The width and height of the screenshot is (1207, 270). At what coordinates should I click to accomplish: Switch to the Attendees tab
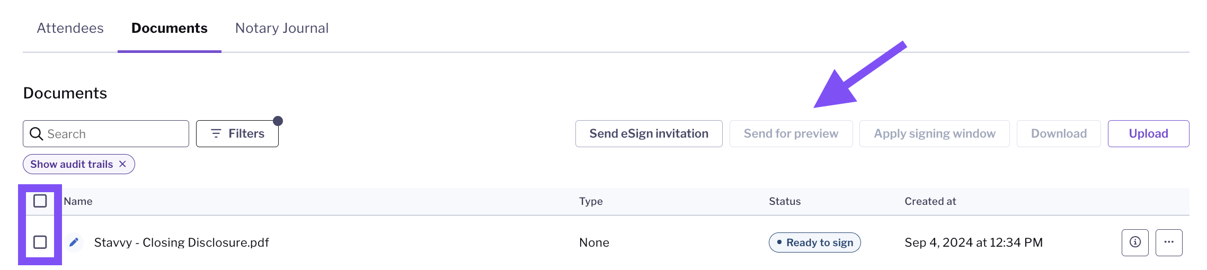[70, 28]
